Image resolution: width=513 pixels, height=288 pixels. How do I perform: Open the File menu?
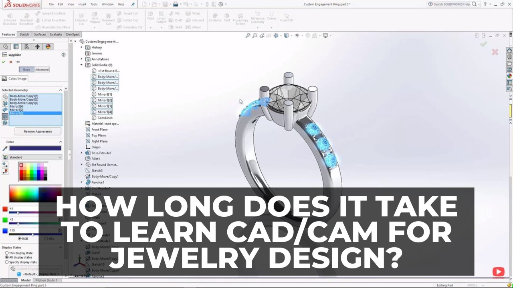(x=51, y=4)
